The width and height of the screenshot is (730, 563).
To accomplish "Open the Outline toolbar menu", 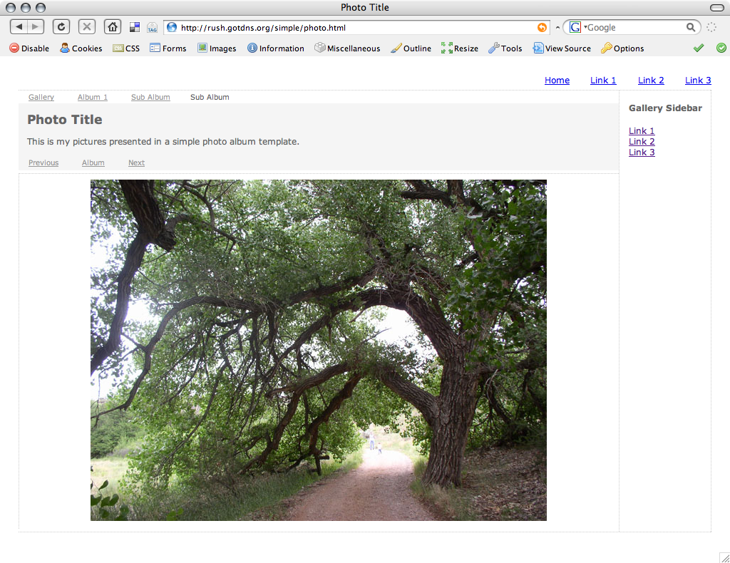I will (411, 48).
